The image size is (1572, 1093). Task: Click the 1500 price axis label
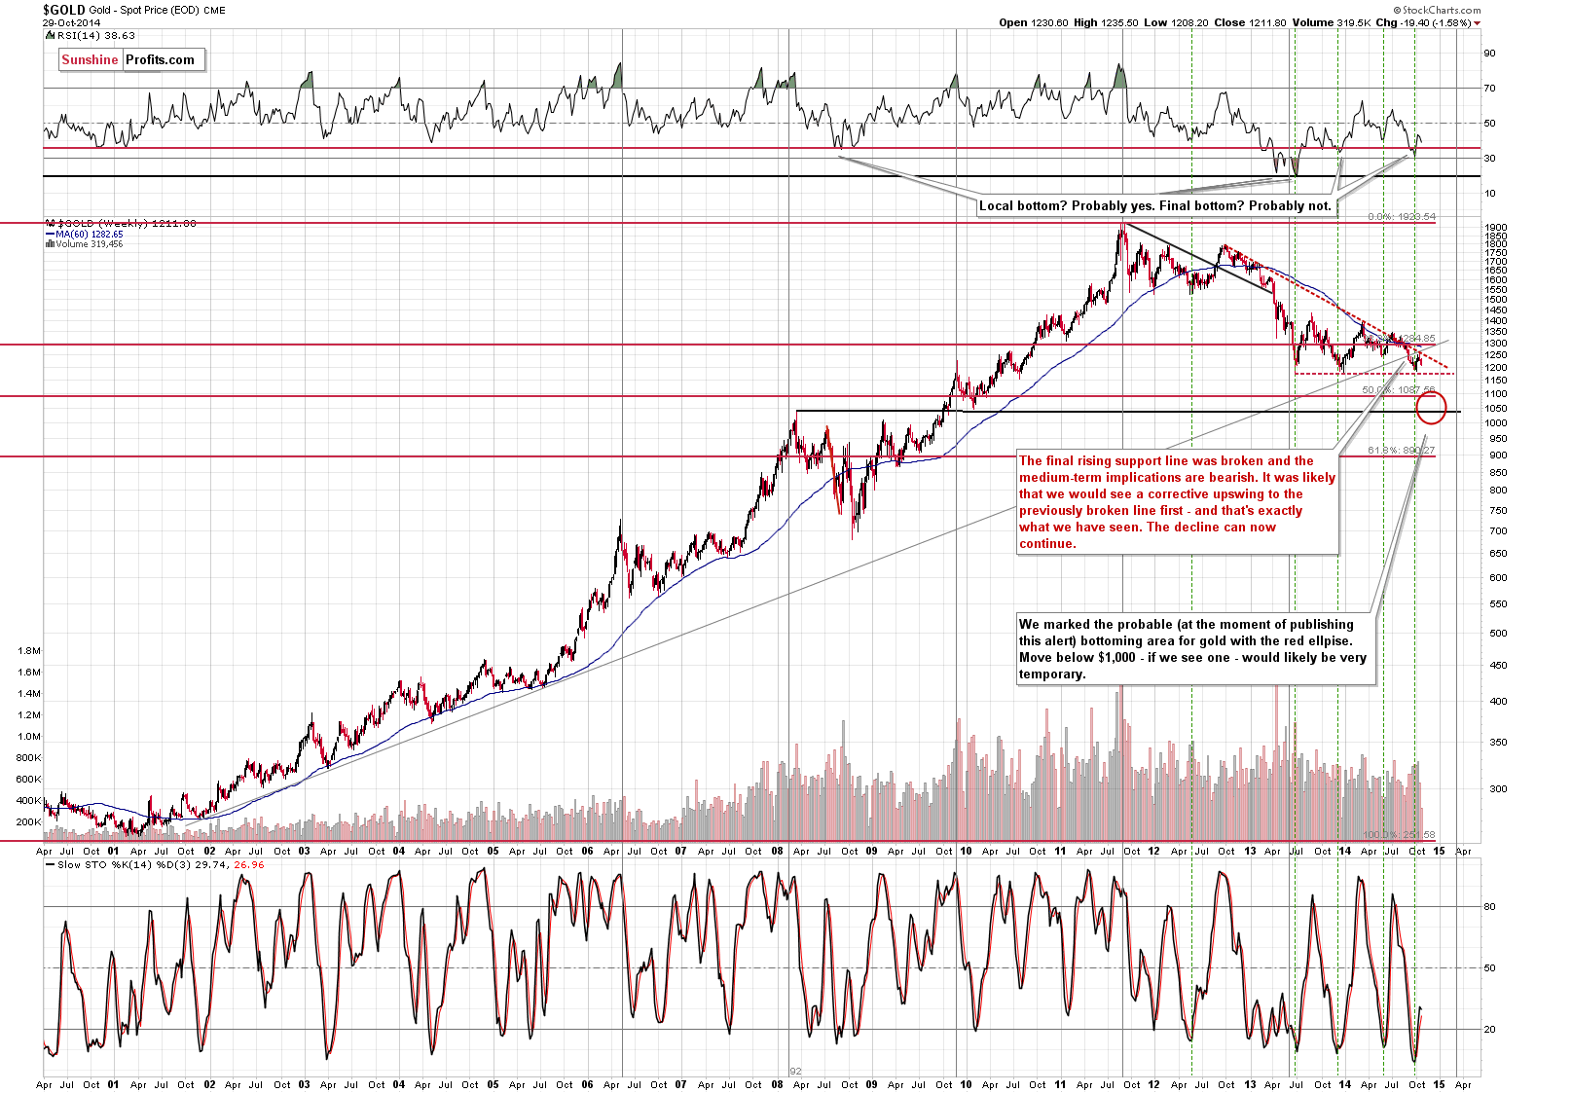point(1496,300)
